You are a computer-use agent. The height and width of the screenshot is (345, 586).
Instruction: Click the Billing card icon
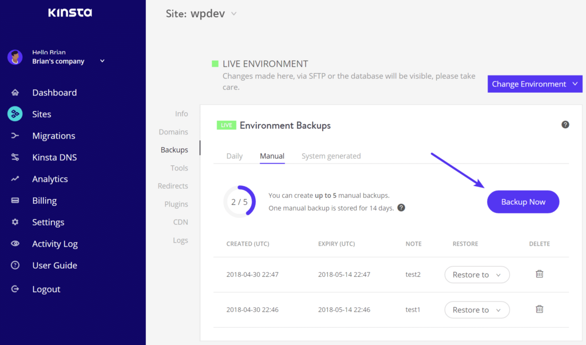[x=15, y=201]
